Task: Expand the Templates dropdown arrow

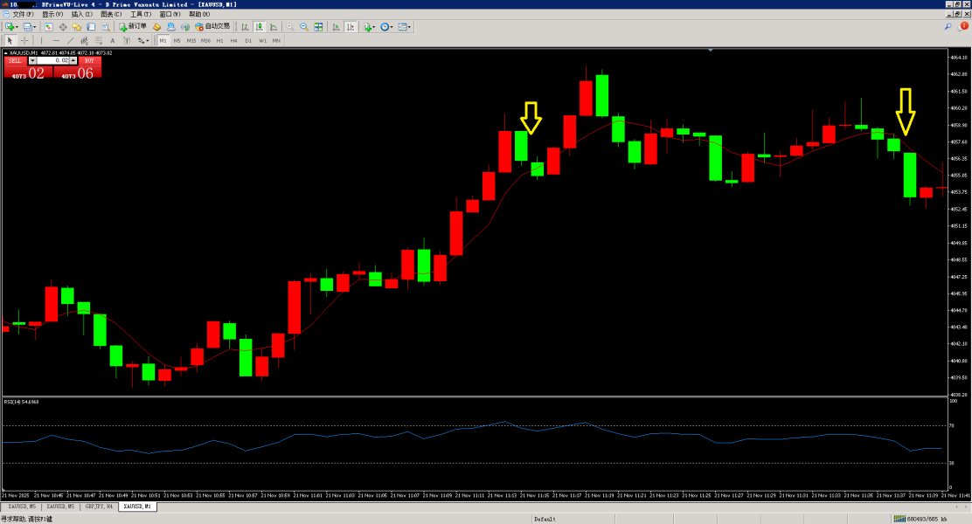Action: [410, 27]
